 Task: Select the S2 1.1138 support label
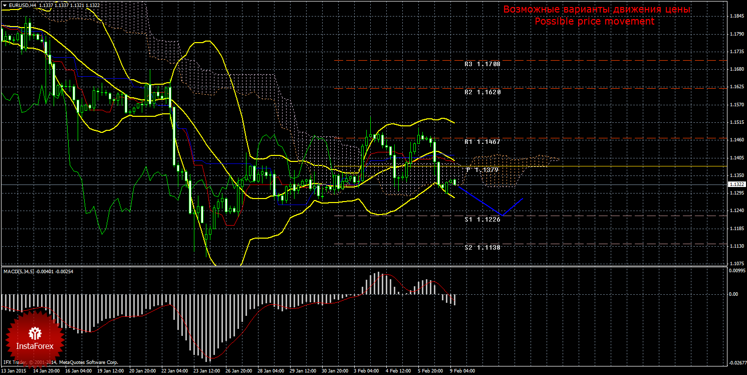(482, 248)
